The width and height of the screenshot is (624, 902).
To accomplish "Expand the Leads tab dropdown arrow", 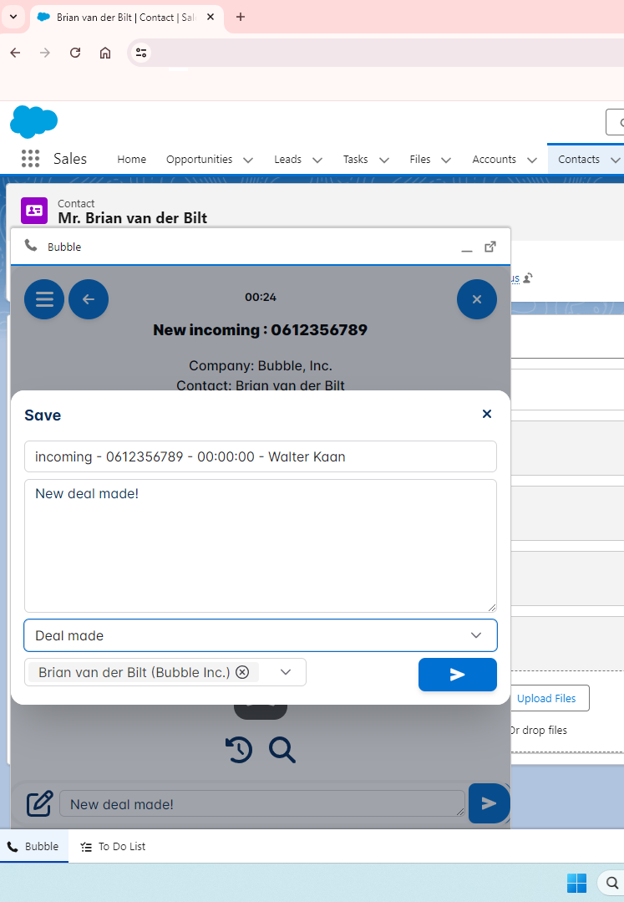I will [x=317, y=160].
